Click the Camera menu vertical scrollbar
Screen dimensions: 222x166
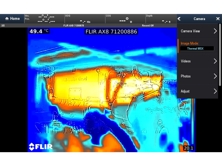tap(220, 55)
